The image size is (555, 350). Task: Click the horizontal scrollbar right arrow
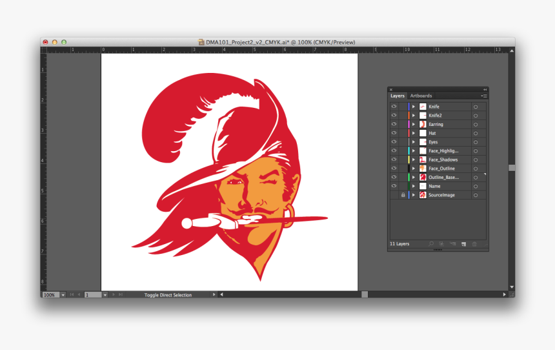(505, 294)
